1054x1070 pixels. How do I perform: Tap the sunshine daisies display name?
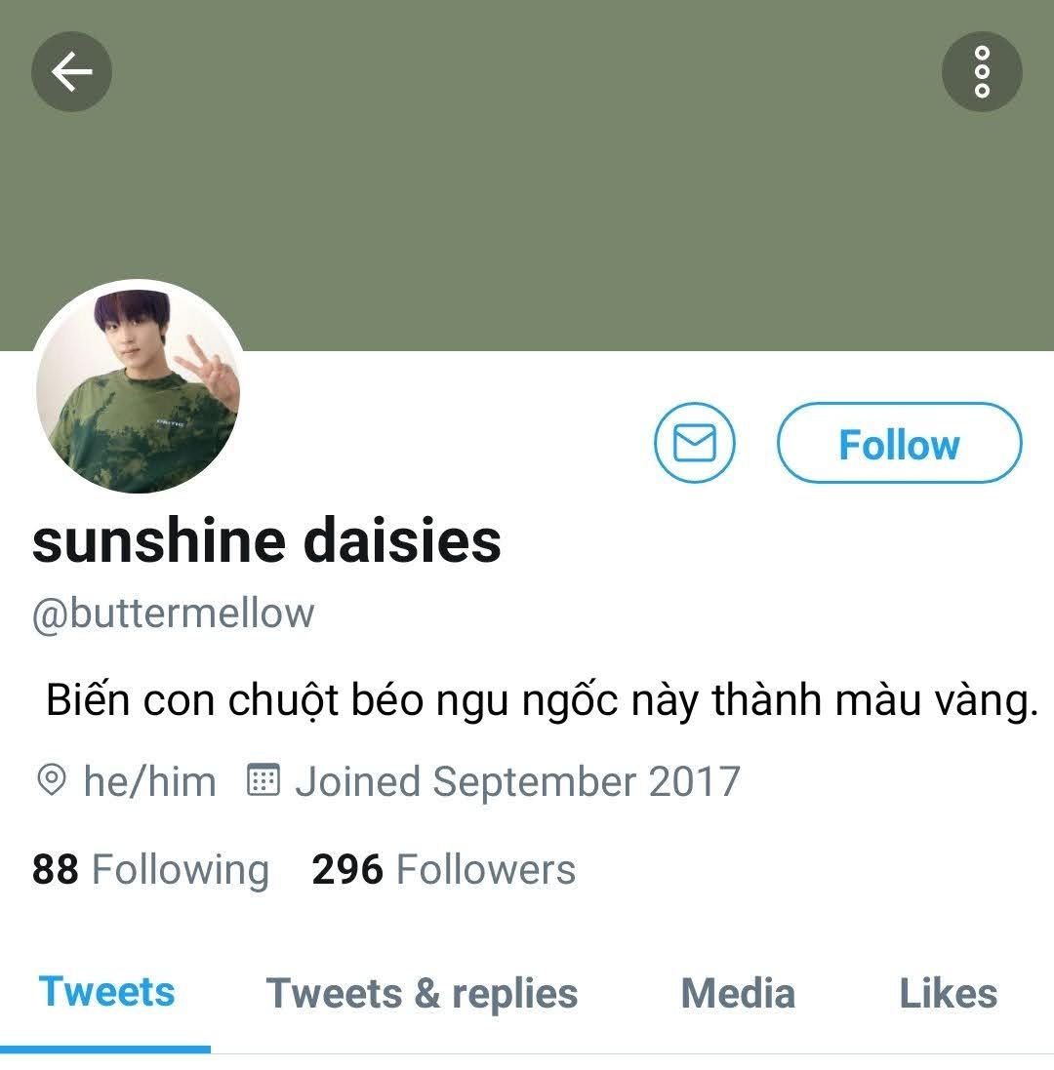click(266, 541)
